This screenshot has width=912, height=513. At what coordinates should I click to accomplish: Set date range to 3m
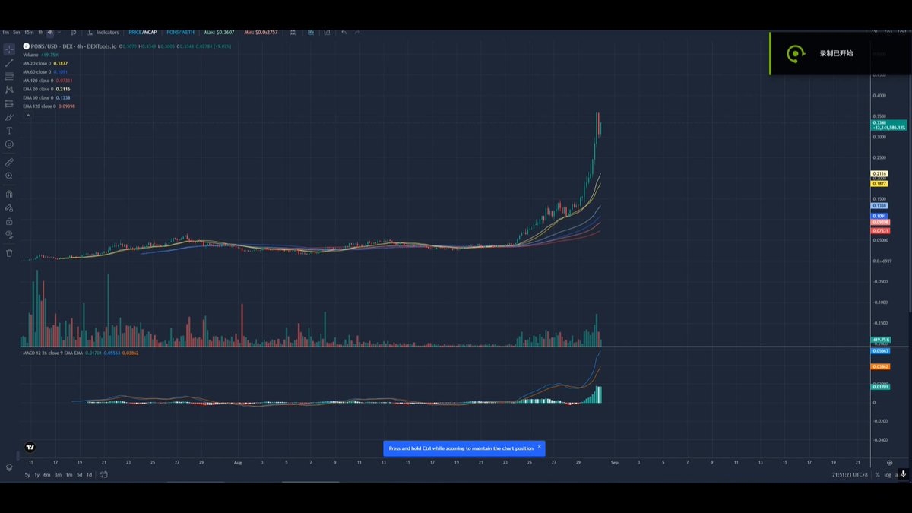[58, 475]
